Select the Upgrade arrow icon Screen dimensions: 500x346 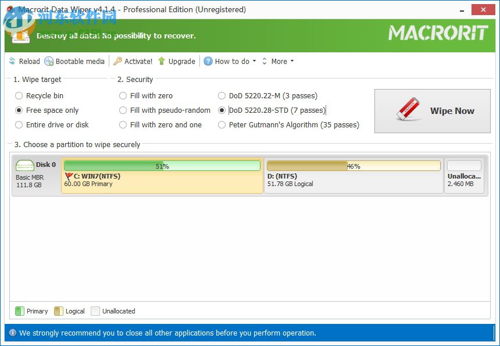pyautogui.click(x=162, y=61)
